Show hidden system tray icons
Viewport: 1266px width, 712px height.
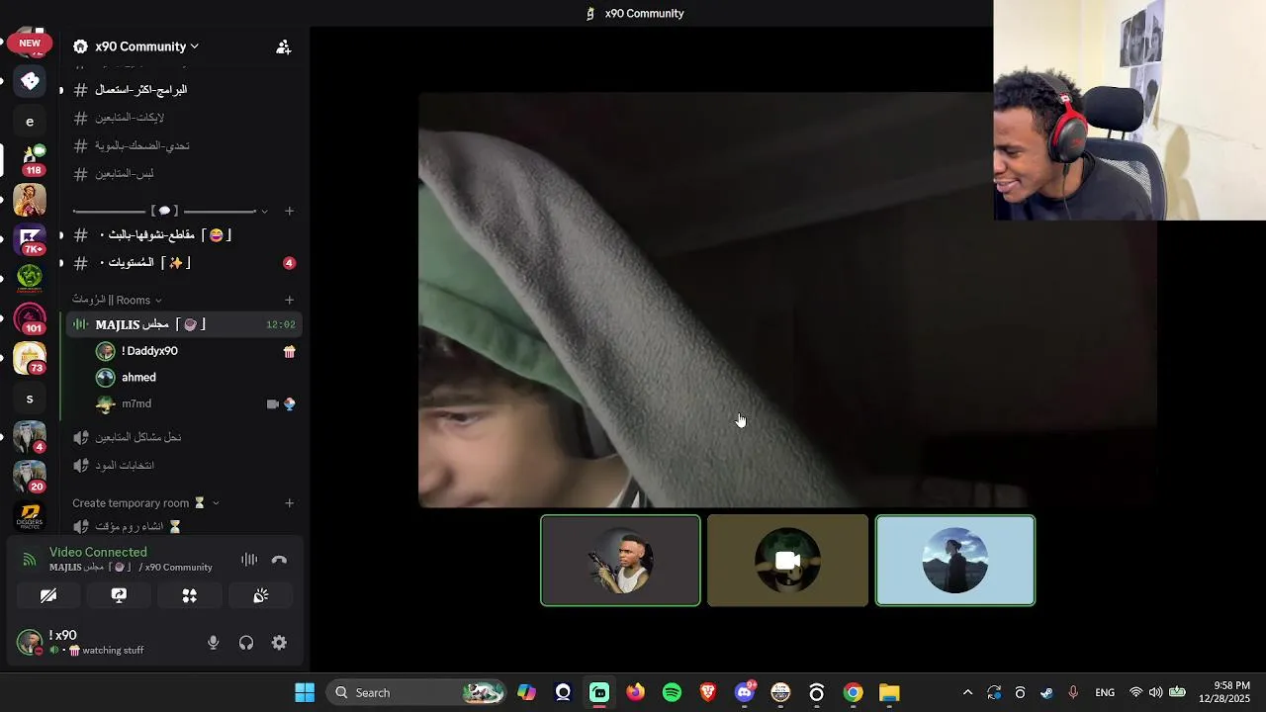click(967, 692)
